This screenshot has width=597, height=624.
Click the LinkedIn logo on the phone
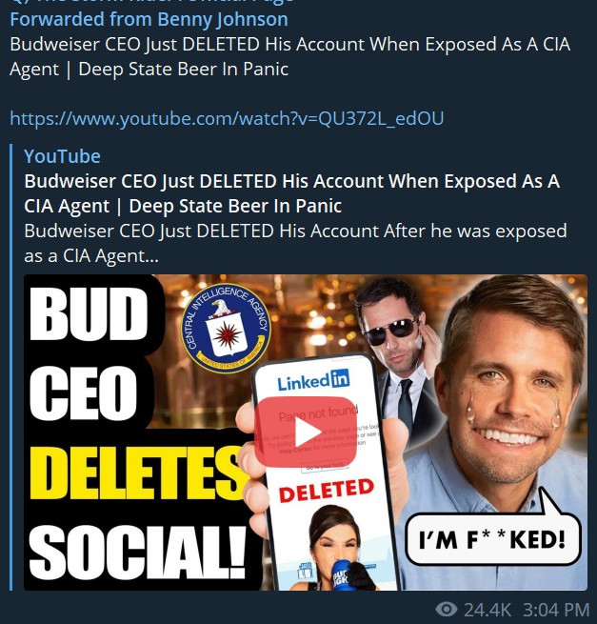[313, 380]
